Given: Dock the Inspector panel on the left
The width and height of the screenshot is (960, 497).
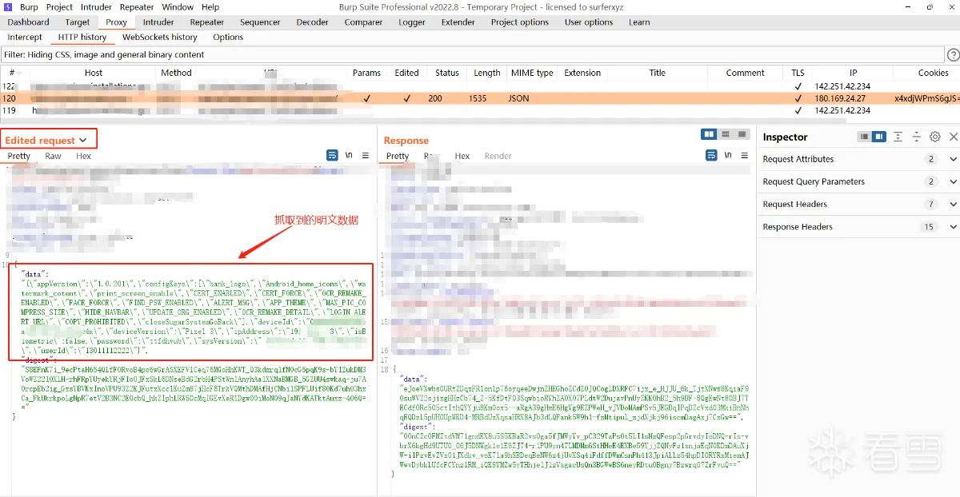Looking at the screenshot, I should [x=864, y=137].
